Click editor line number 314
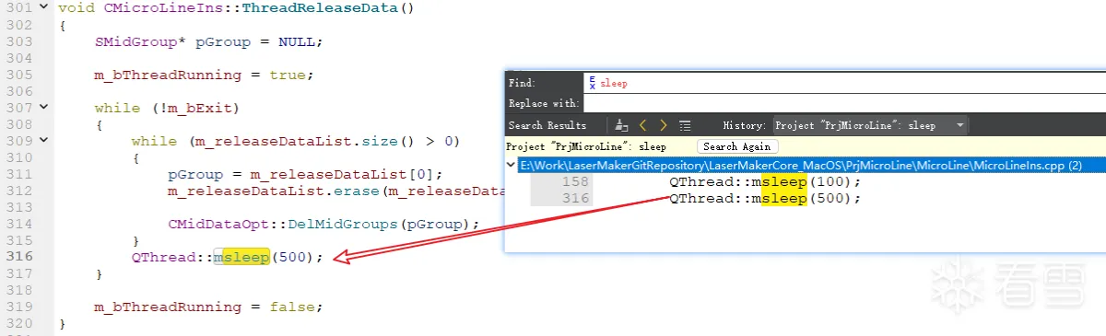 (x=18, y=225)
